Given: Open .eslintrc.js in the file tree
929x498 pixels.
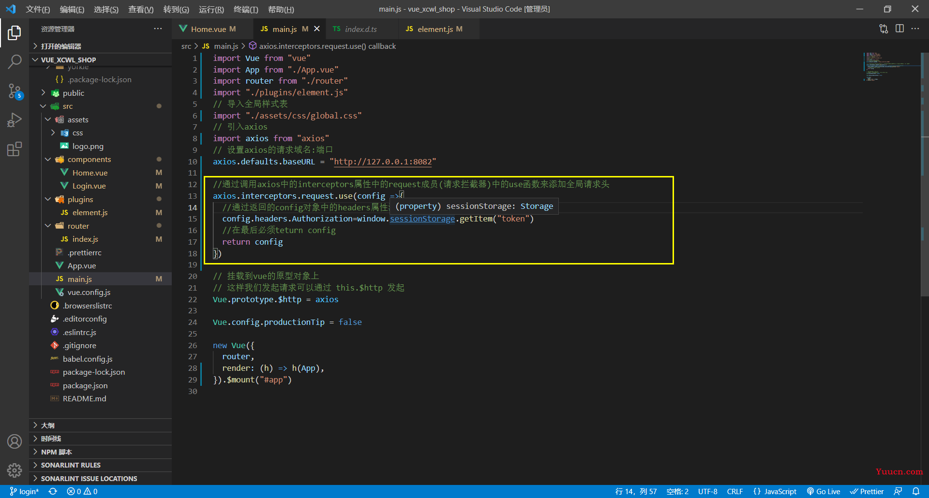Looking at the screenshot, I should [100, 332].
